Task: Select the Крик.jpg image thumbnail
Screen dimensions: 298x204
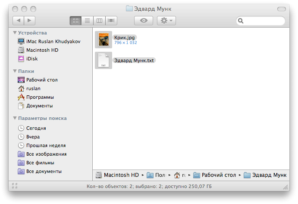Action: pos(104,40)
